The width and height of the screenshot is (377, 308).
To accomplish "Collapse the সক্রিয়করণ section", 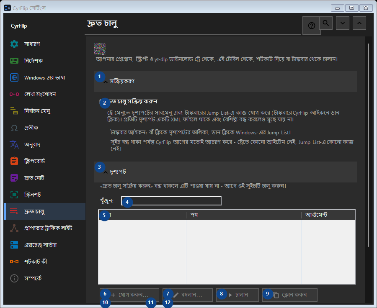I will pos(225,82).
